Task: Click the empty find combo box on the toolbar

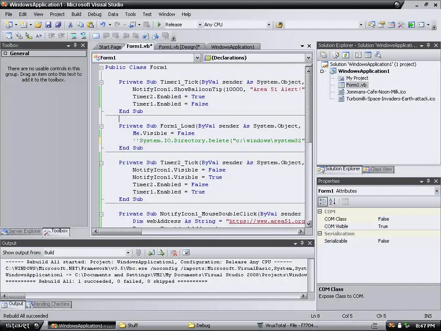Action: (324, 25)
